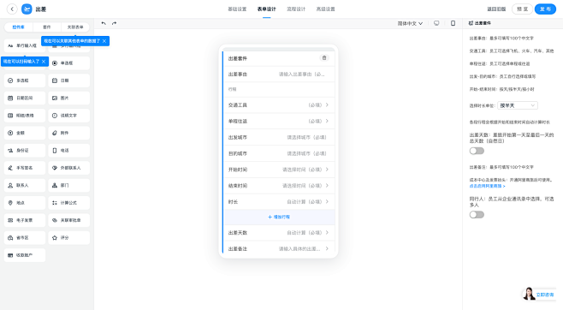Add the 单选框 radio widget
563x310 pixels.
[69, 63]
